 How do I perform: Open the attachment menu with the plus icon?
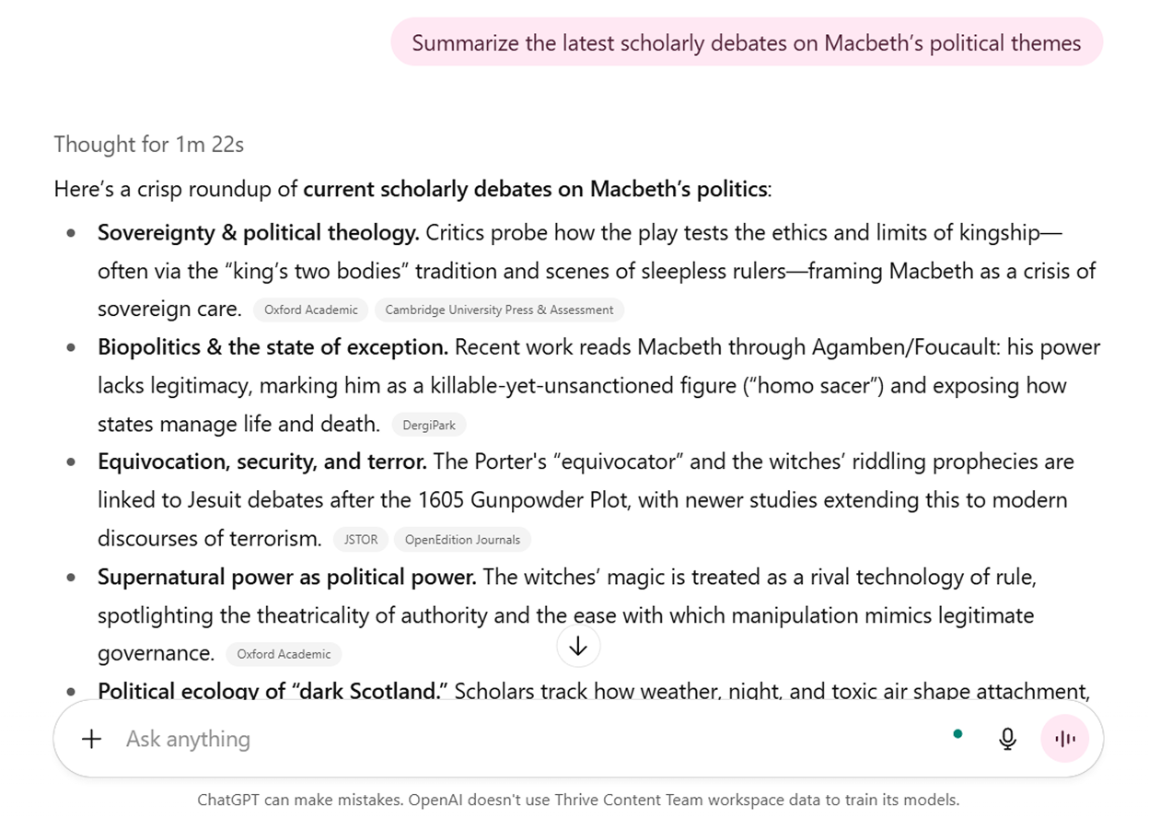(x=91, y=739)
